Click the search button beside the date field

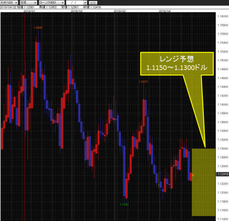(93, 3)
